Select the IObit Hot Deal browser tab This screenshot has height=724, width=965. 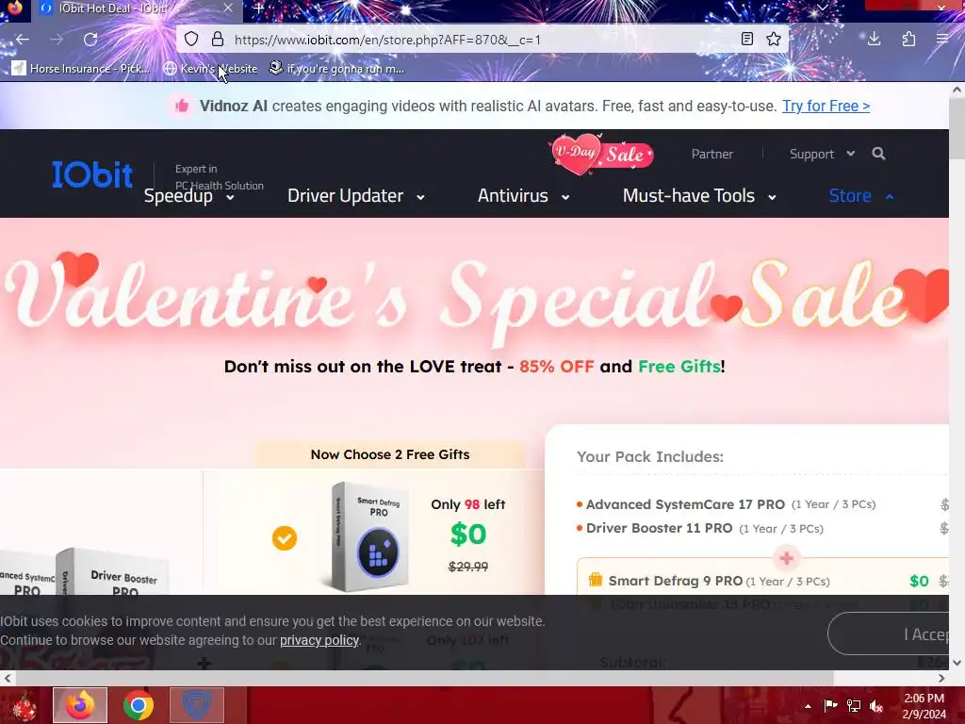(x=136, y=9)
